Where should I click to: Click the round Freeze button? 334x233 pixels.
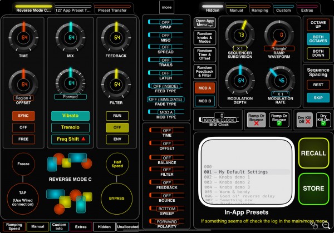[23, 164]
